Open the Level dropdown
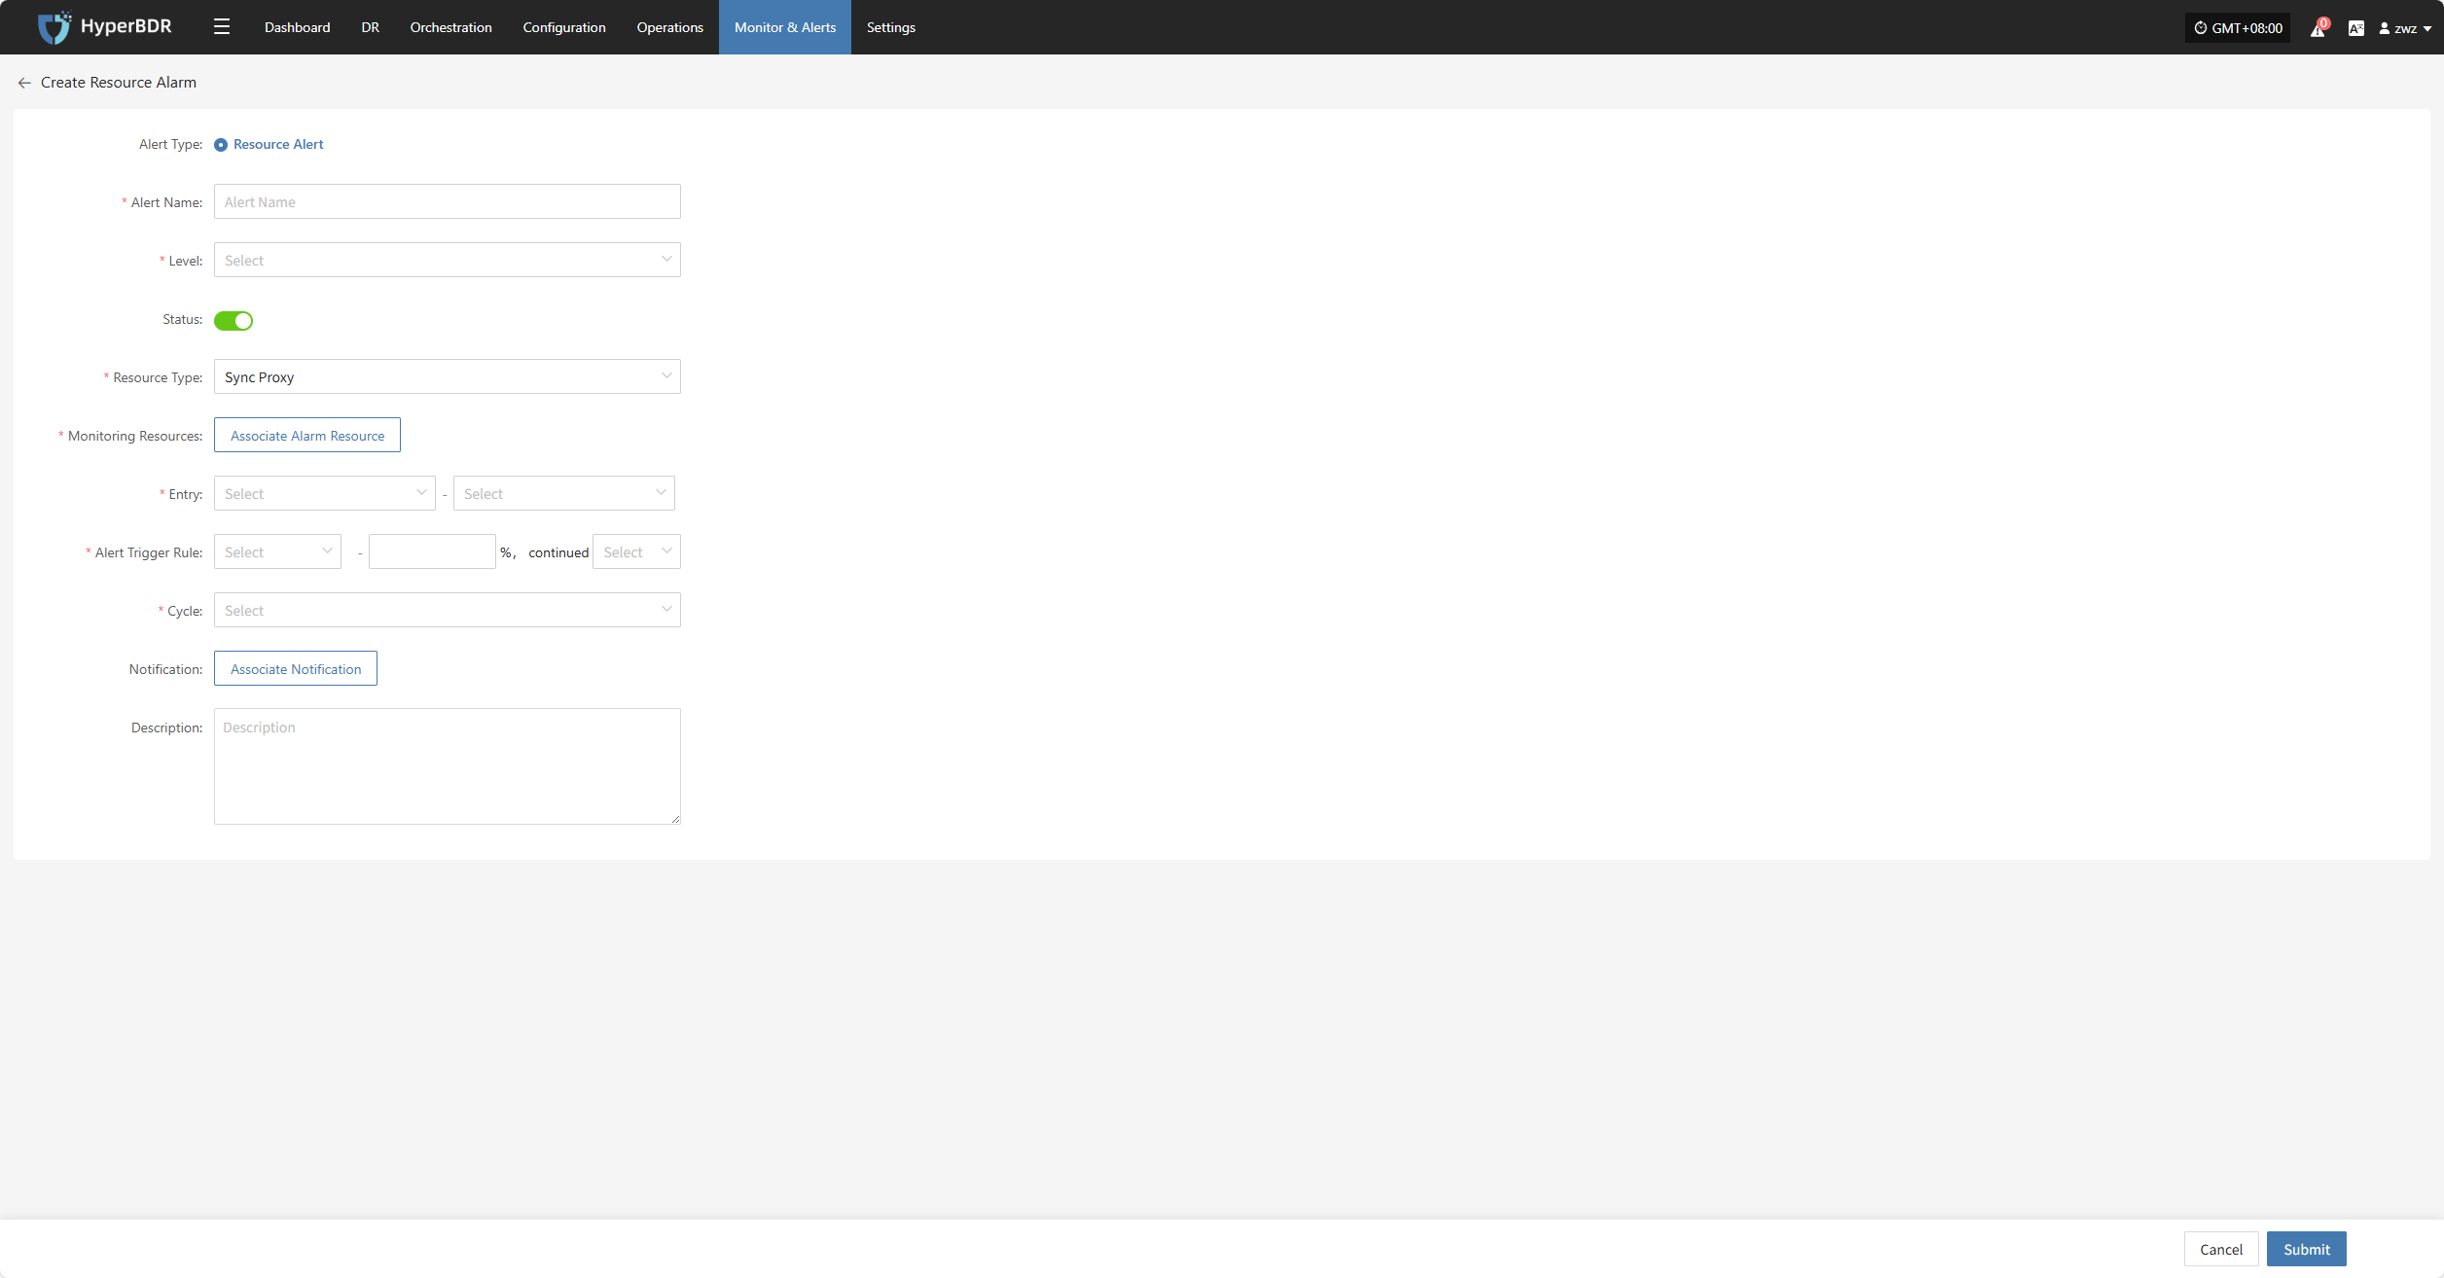The image size is (2444, 1278). click(448, 260)
